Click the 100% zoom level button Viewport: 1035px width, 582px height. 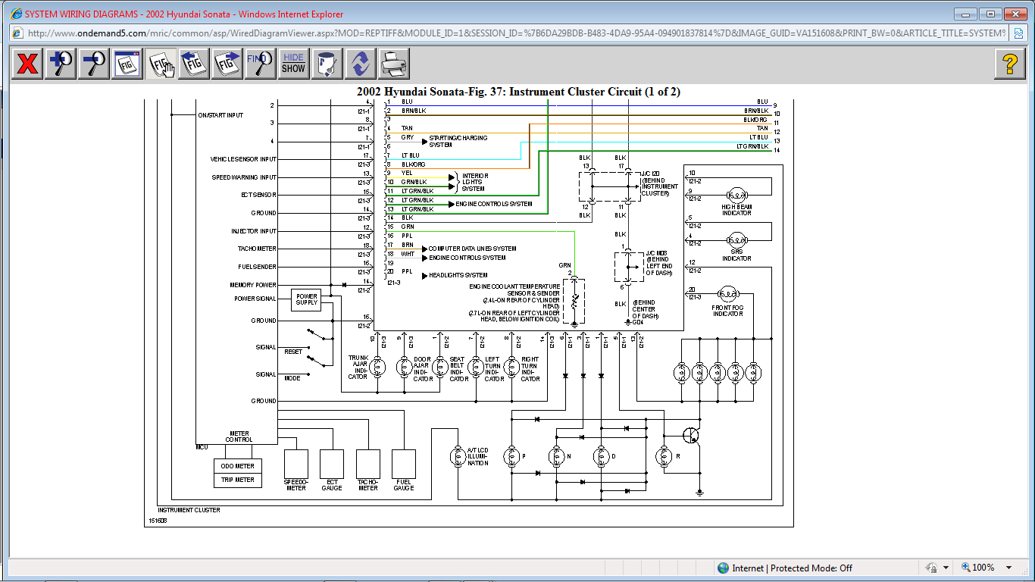tap(978, 568)
